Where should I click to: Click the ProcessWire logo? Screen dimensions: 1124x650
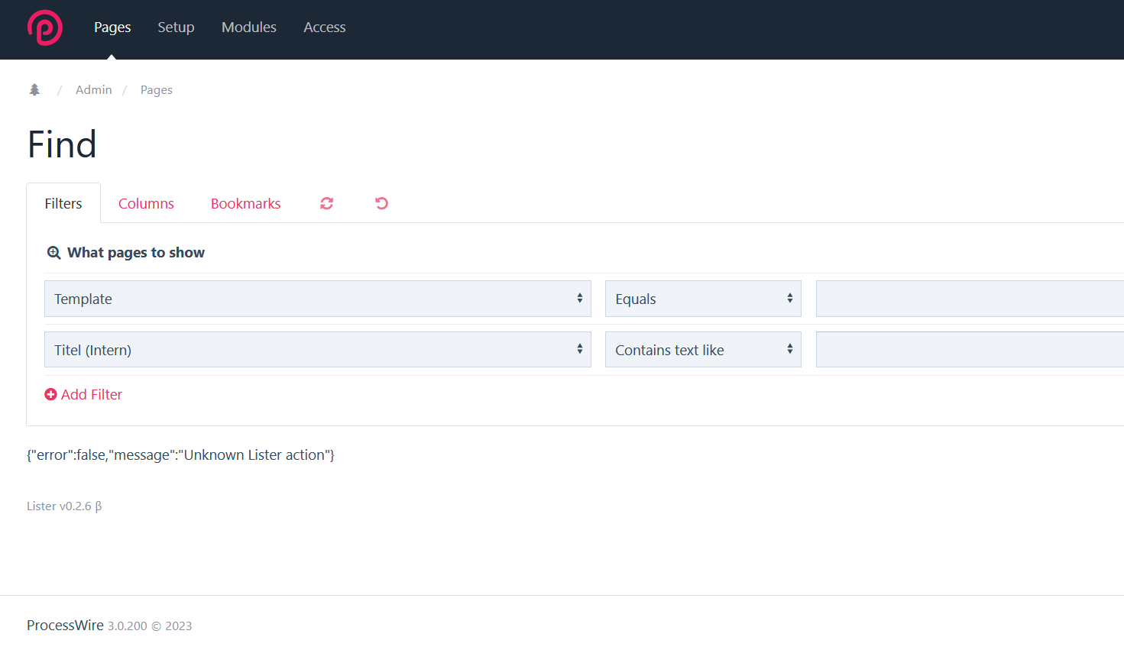[44, 28]
